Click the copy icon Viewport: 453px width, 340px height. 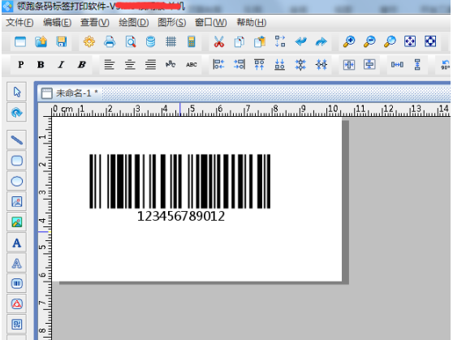[239, 41]
